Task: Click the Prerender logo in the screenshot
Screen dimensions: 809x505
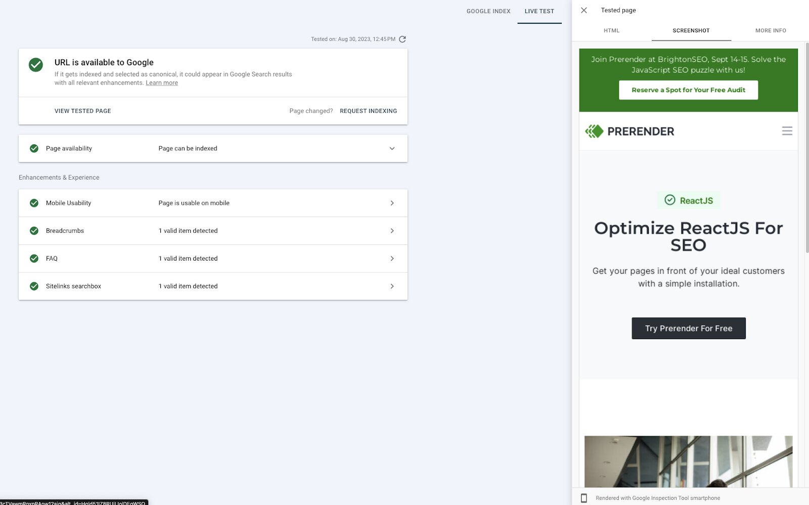Action: (x=630, y=131)
